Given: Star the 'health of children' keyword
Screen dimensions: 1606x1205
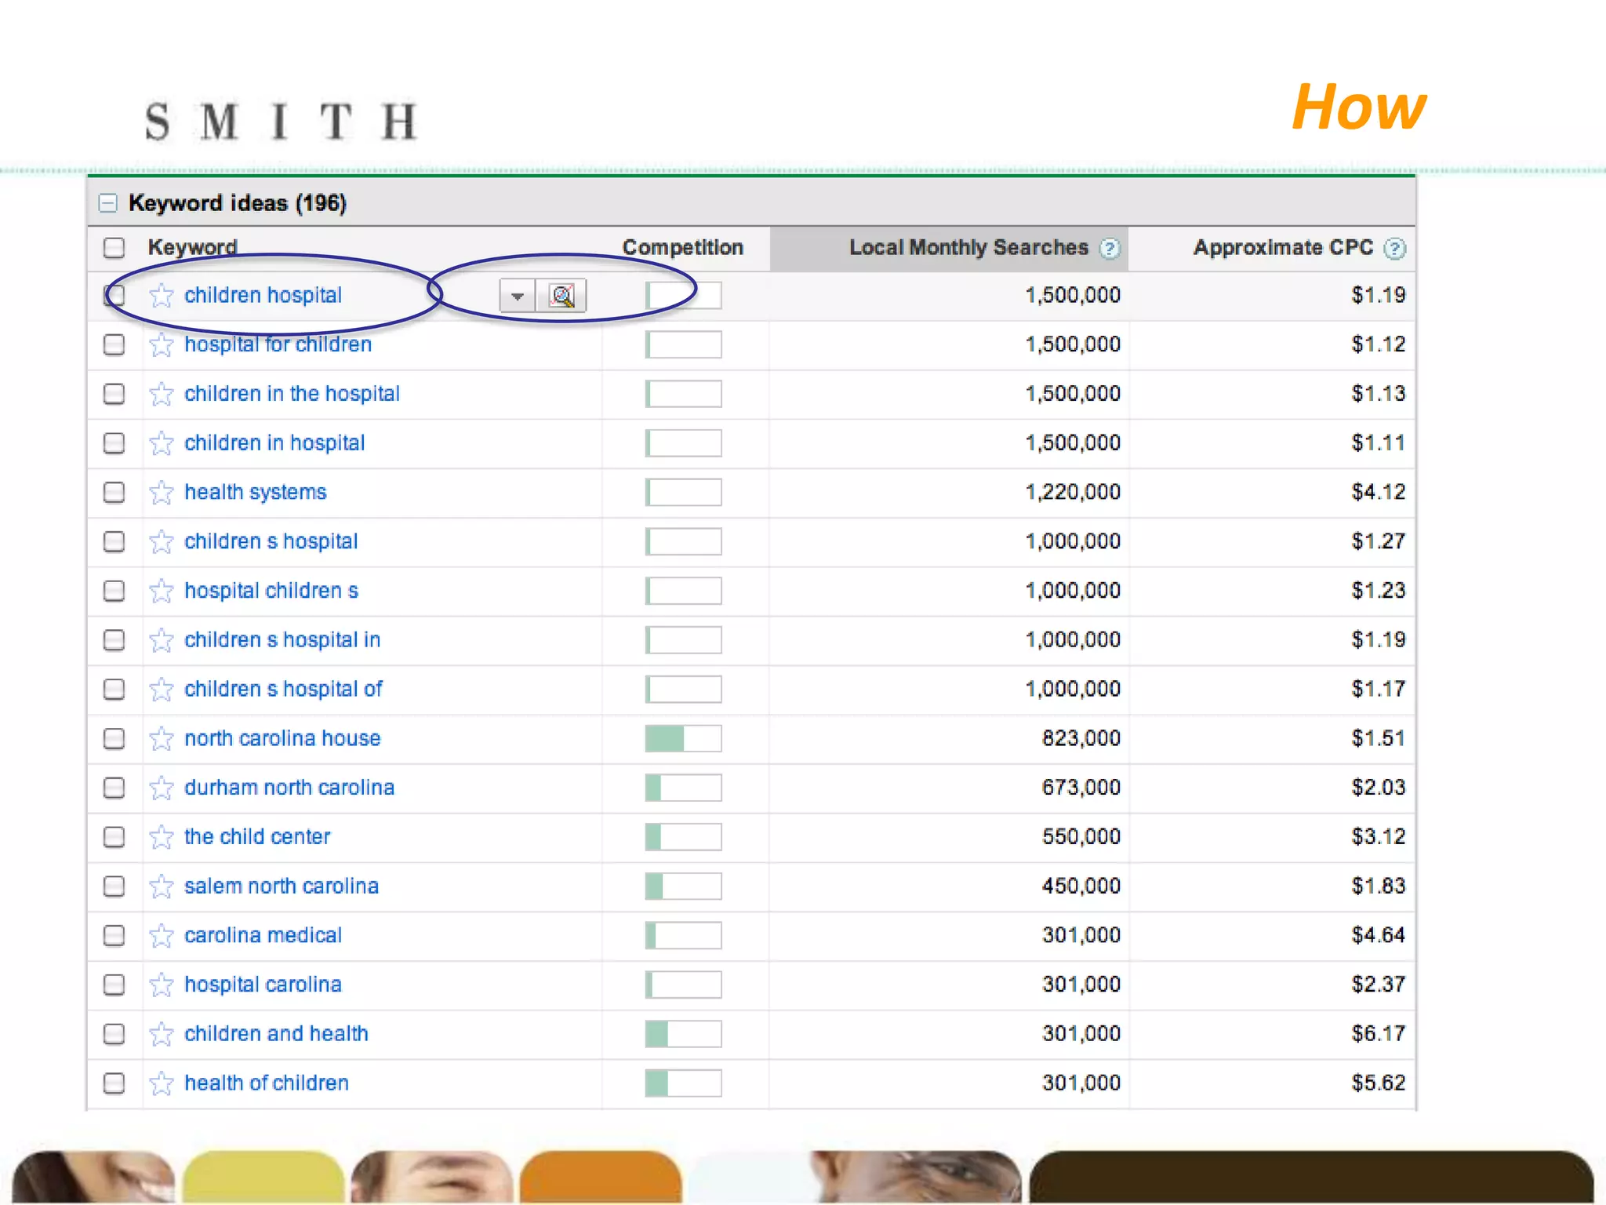Looking at the screenshot, I should tap(162, 1083).
